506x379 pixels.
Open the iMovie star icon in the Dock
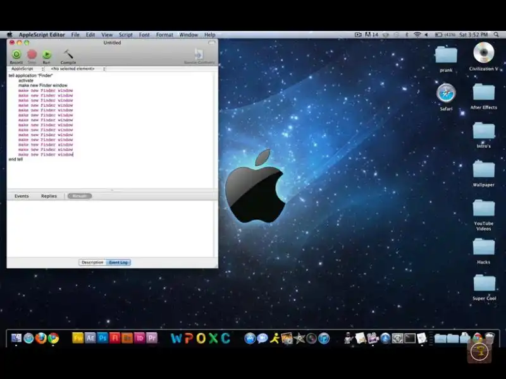[x=299, y=338]
